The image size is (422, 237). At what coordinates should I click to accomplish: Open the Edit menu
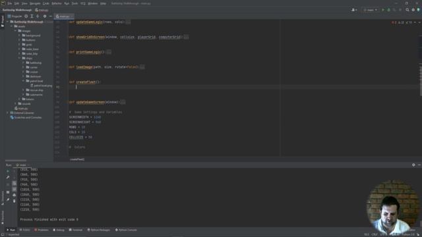[16, 3]
